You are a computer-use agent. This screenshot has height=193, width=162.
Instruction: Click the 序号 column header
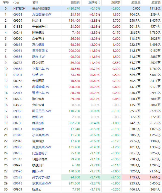6,3
